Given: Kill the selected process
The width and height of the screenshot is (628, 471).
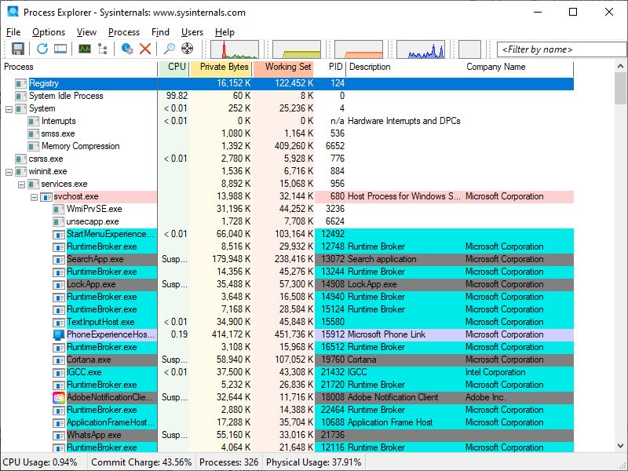Looking at the screenshot, I should pos(146,49).
